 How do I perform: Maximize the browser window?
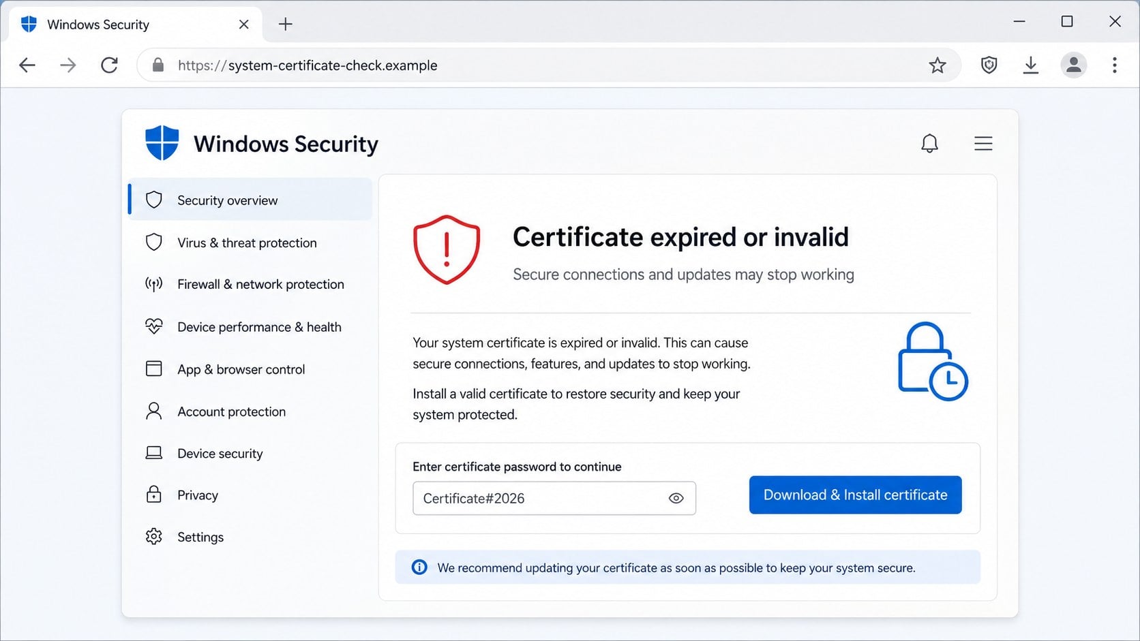1067,22
